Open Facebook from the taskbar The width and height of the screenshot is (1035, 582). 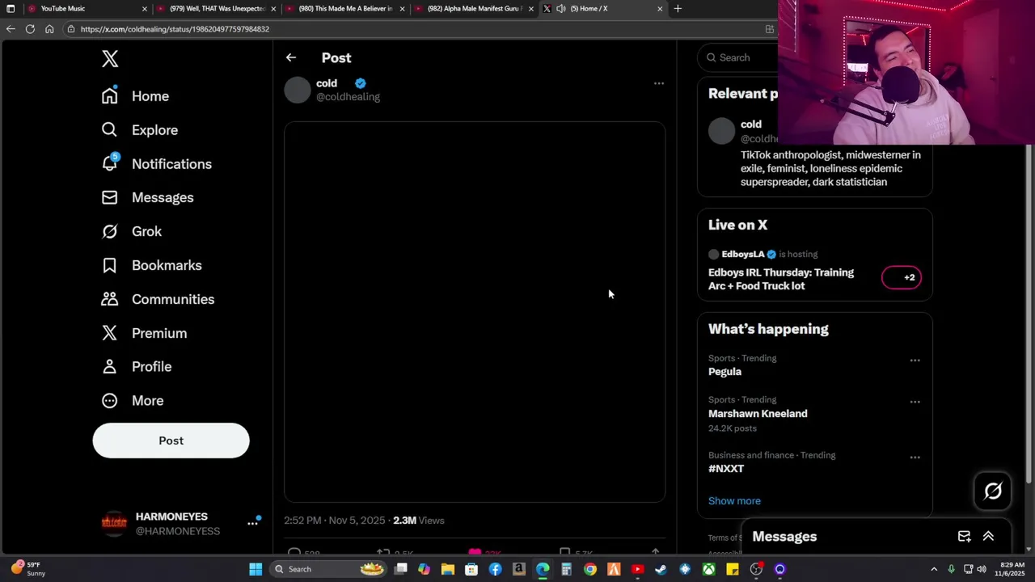(495, 569)
